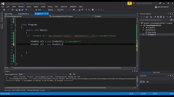This screenshot has width=174, height=97.
Task: Open the TOOLS menu
Action: (x=50, y=7)
